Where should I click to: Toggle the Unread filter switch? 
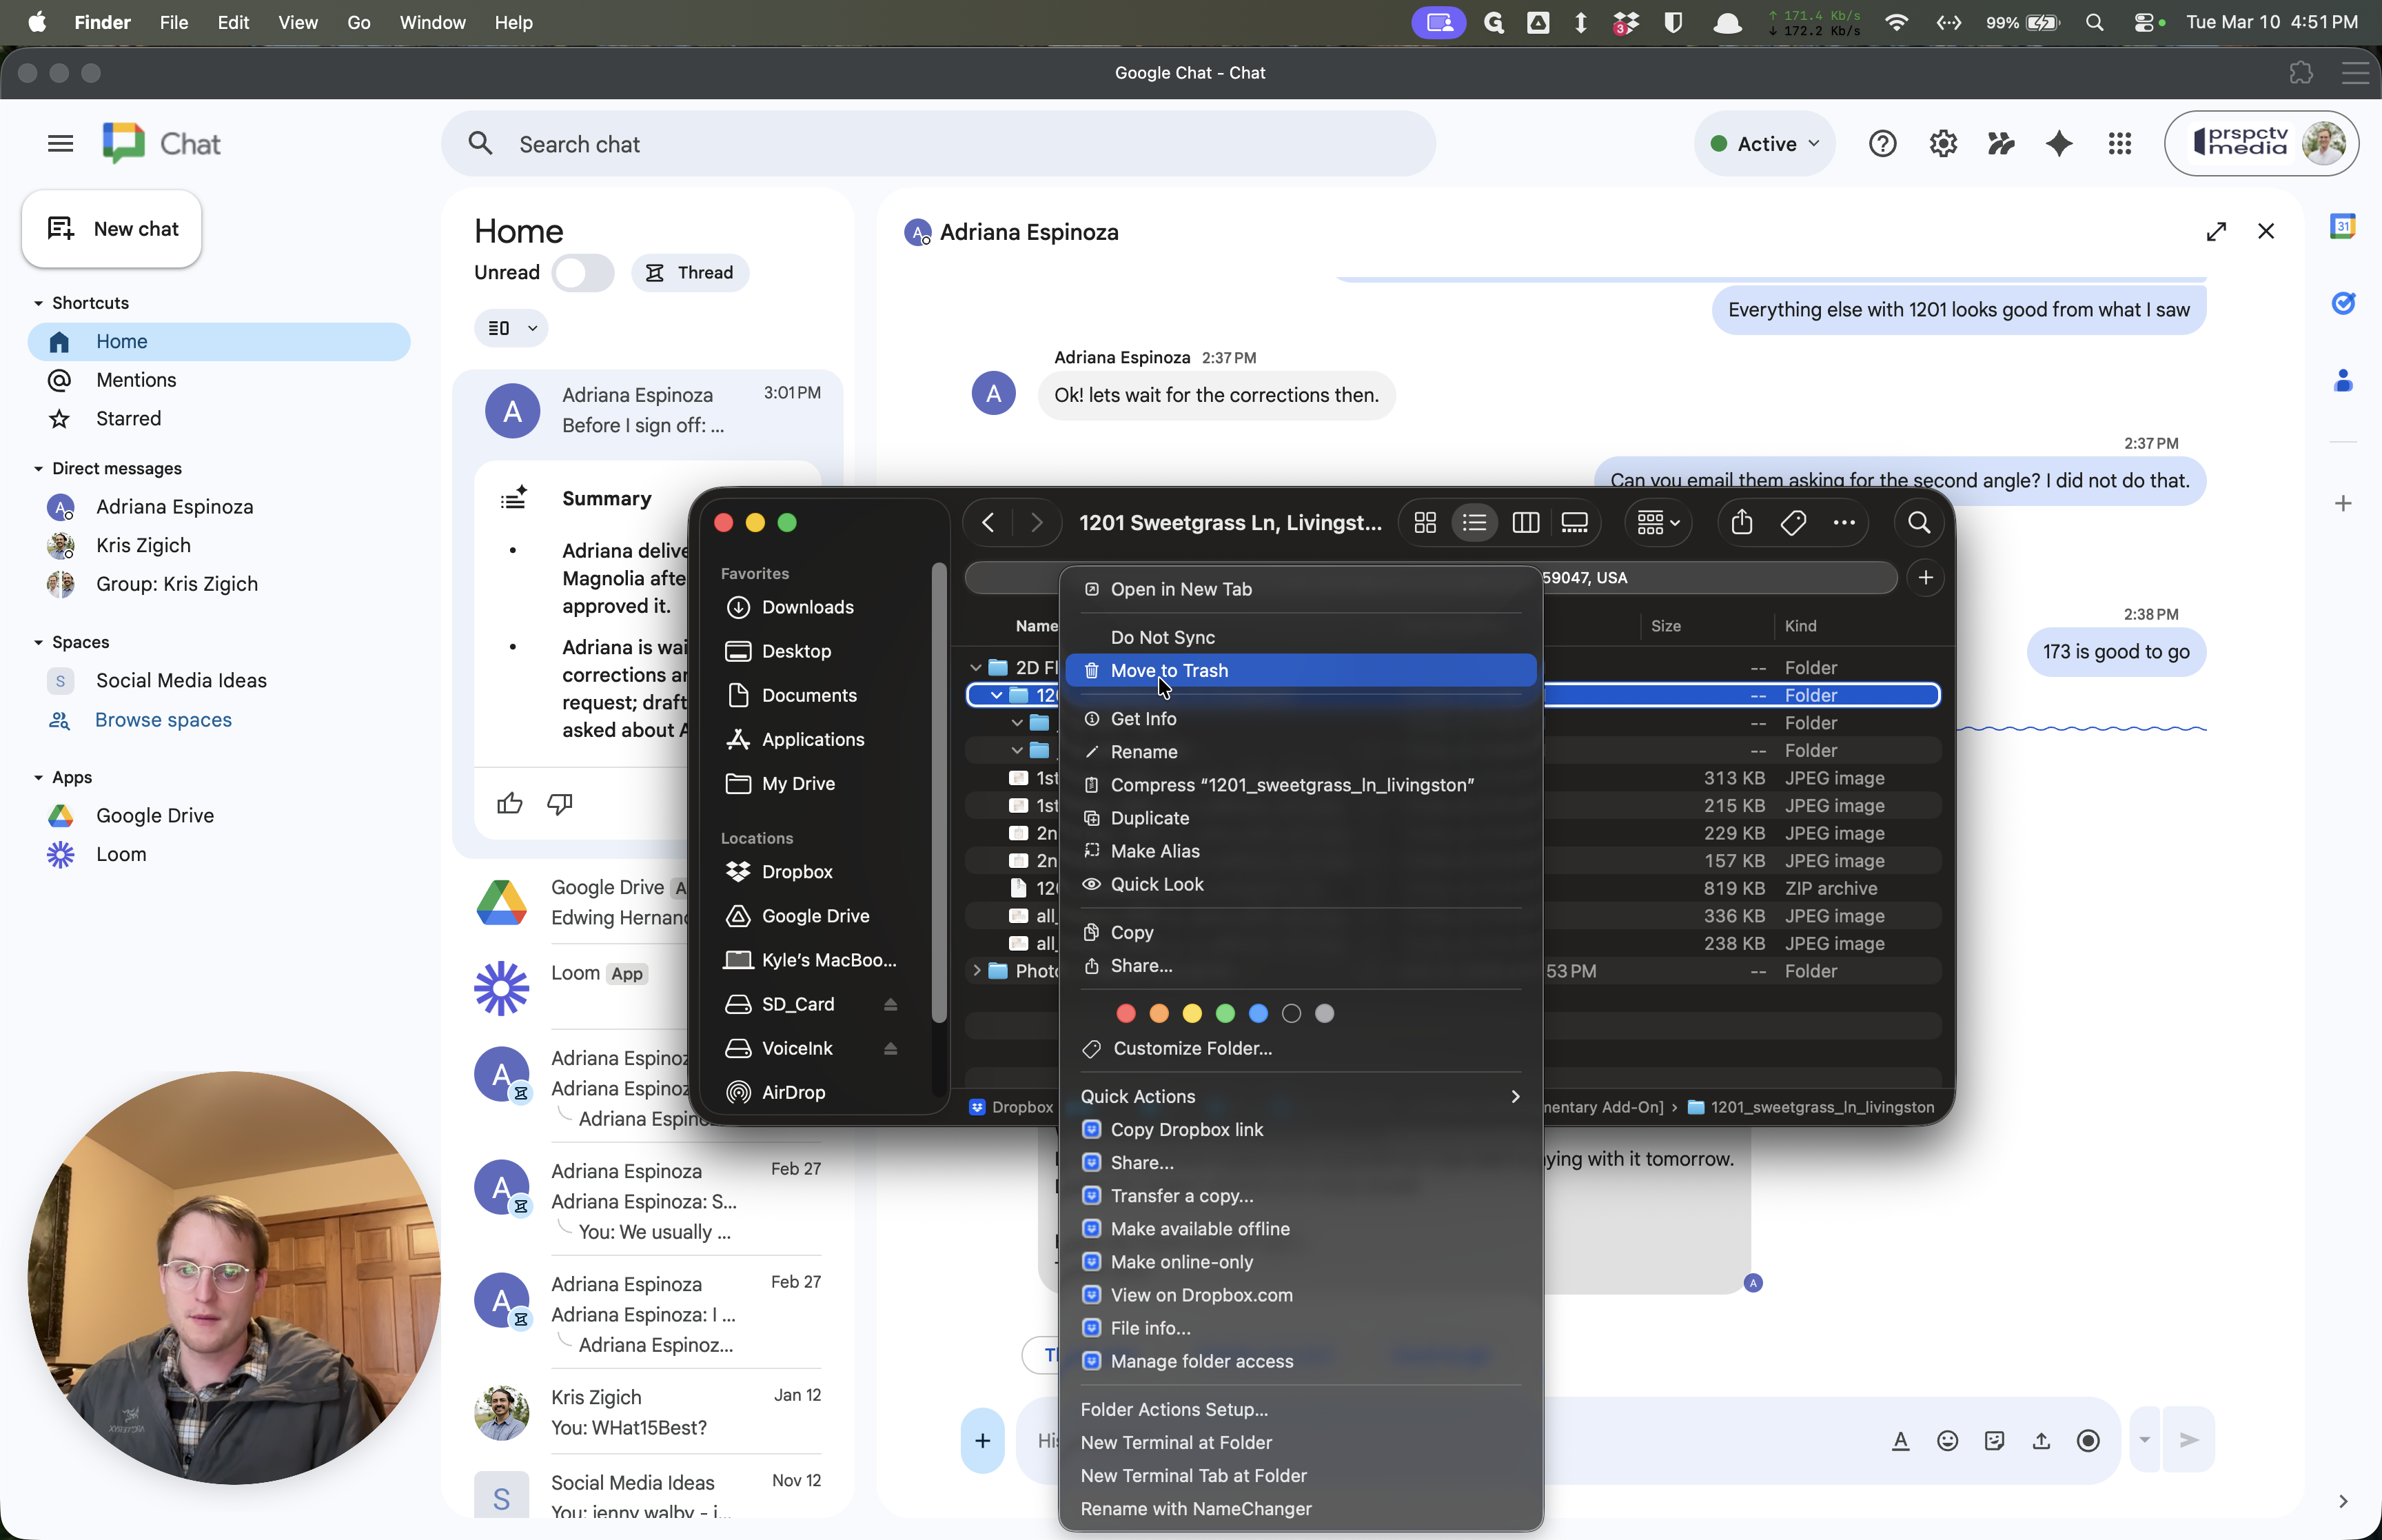pos(583,273)
